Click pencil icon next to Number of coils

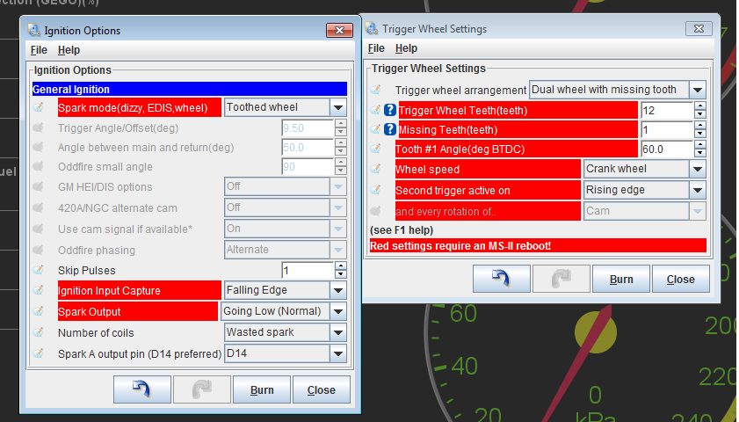[39, 332]
